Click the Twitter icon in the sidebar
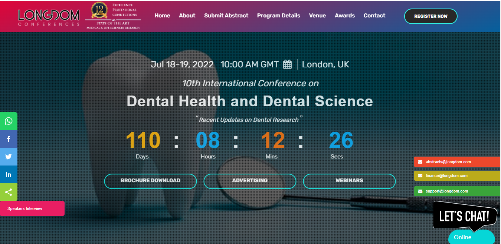This screenshot has width=501, height=244. 8,157
